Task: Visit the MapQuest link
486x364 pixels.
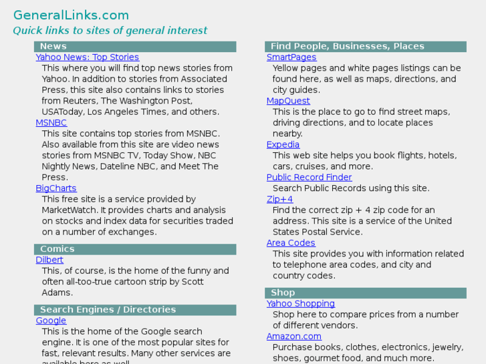Action: (288, 101)
